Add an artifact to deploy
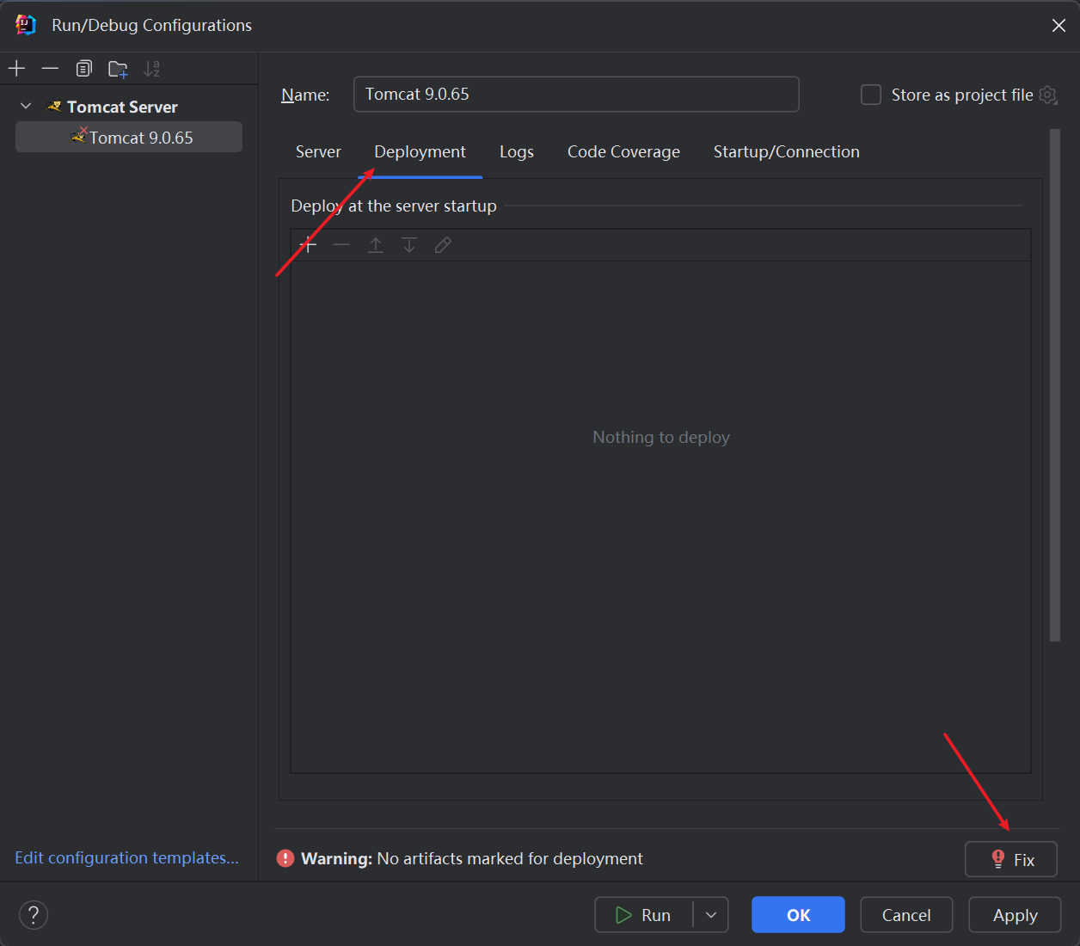Screen dimensions: 1080x946 [308, 245]
